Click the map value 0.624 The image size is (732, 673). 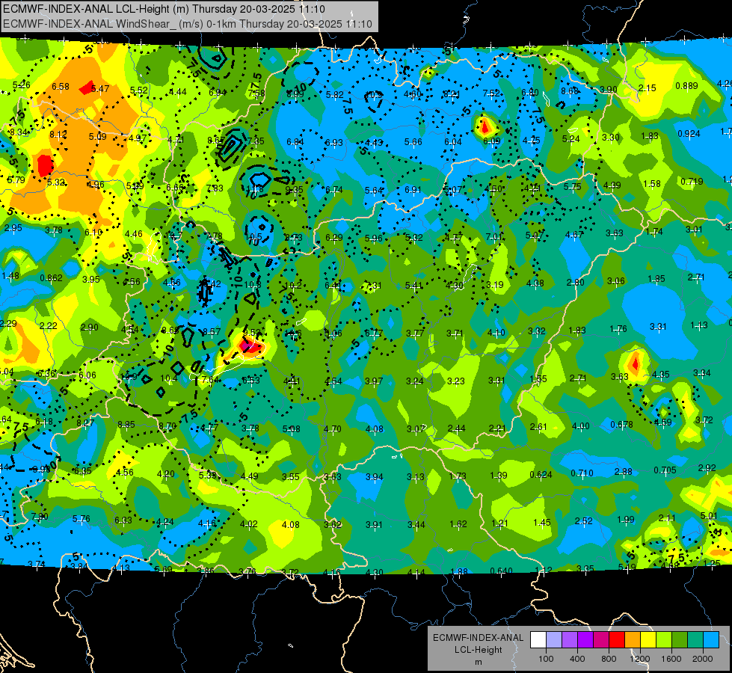pyautogui.click(x=541, y=475)
